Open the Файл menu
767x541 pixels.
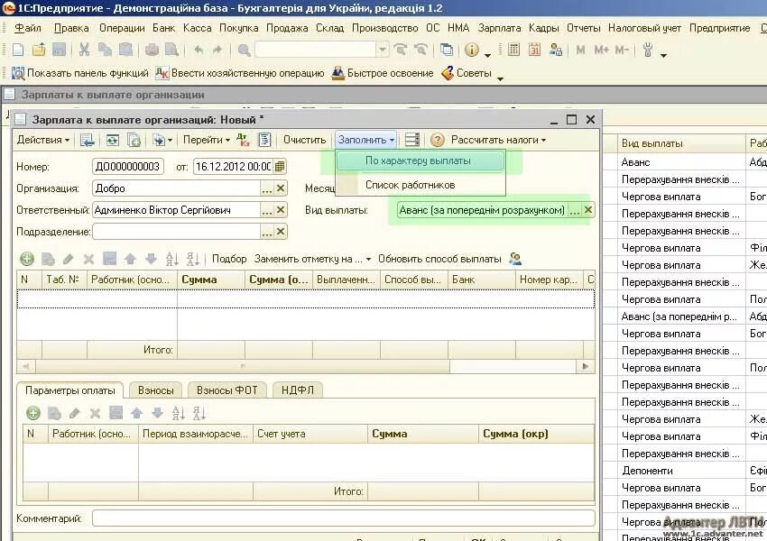click(x=28, y=28)
